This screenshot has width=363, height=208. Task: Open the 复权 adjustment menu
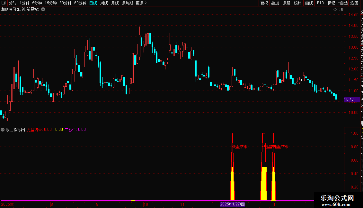[x=264, y=3]
